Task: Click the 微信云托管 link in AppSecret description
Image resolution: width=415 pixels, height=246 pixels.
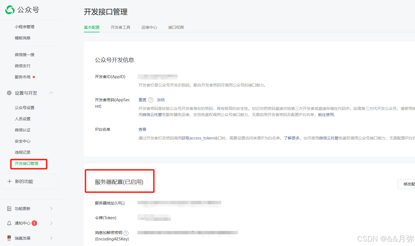Action: click(x=152, y=115)
